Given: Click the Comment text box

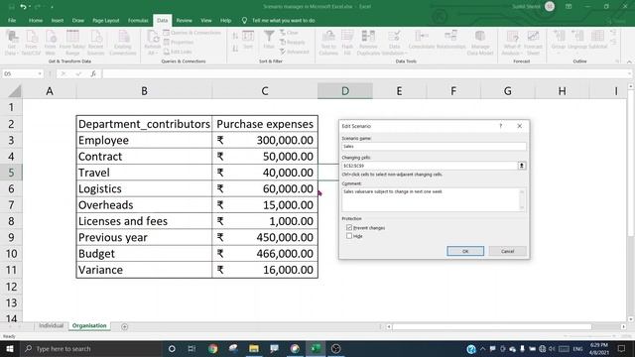Looking at the screenshot, I should pos(434,199).
